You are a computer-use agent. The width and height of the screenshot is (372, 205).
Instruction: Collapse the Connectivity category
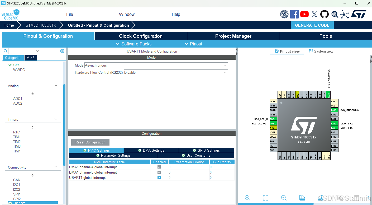(56, 167)
